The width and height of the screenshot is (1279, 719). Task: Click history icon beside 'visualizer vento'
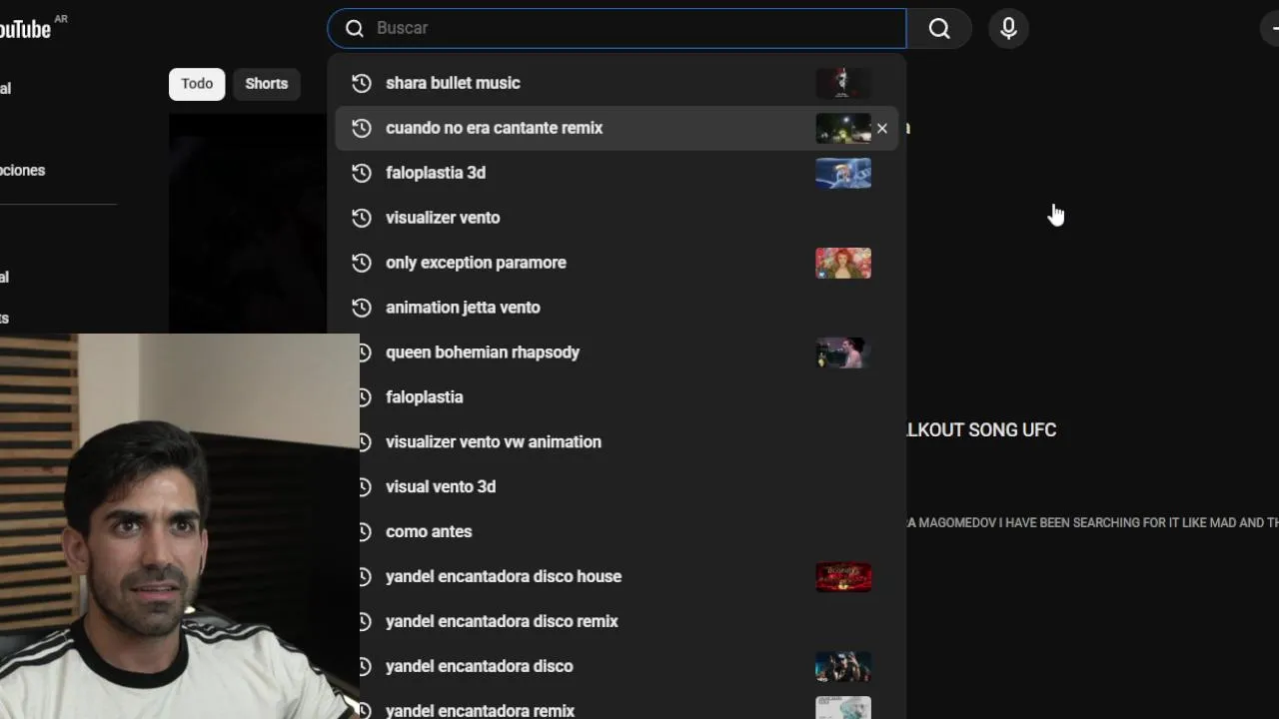362,218
